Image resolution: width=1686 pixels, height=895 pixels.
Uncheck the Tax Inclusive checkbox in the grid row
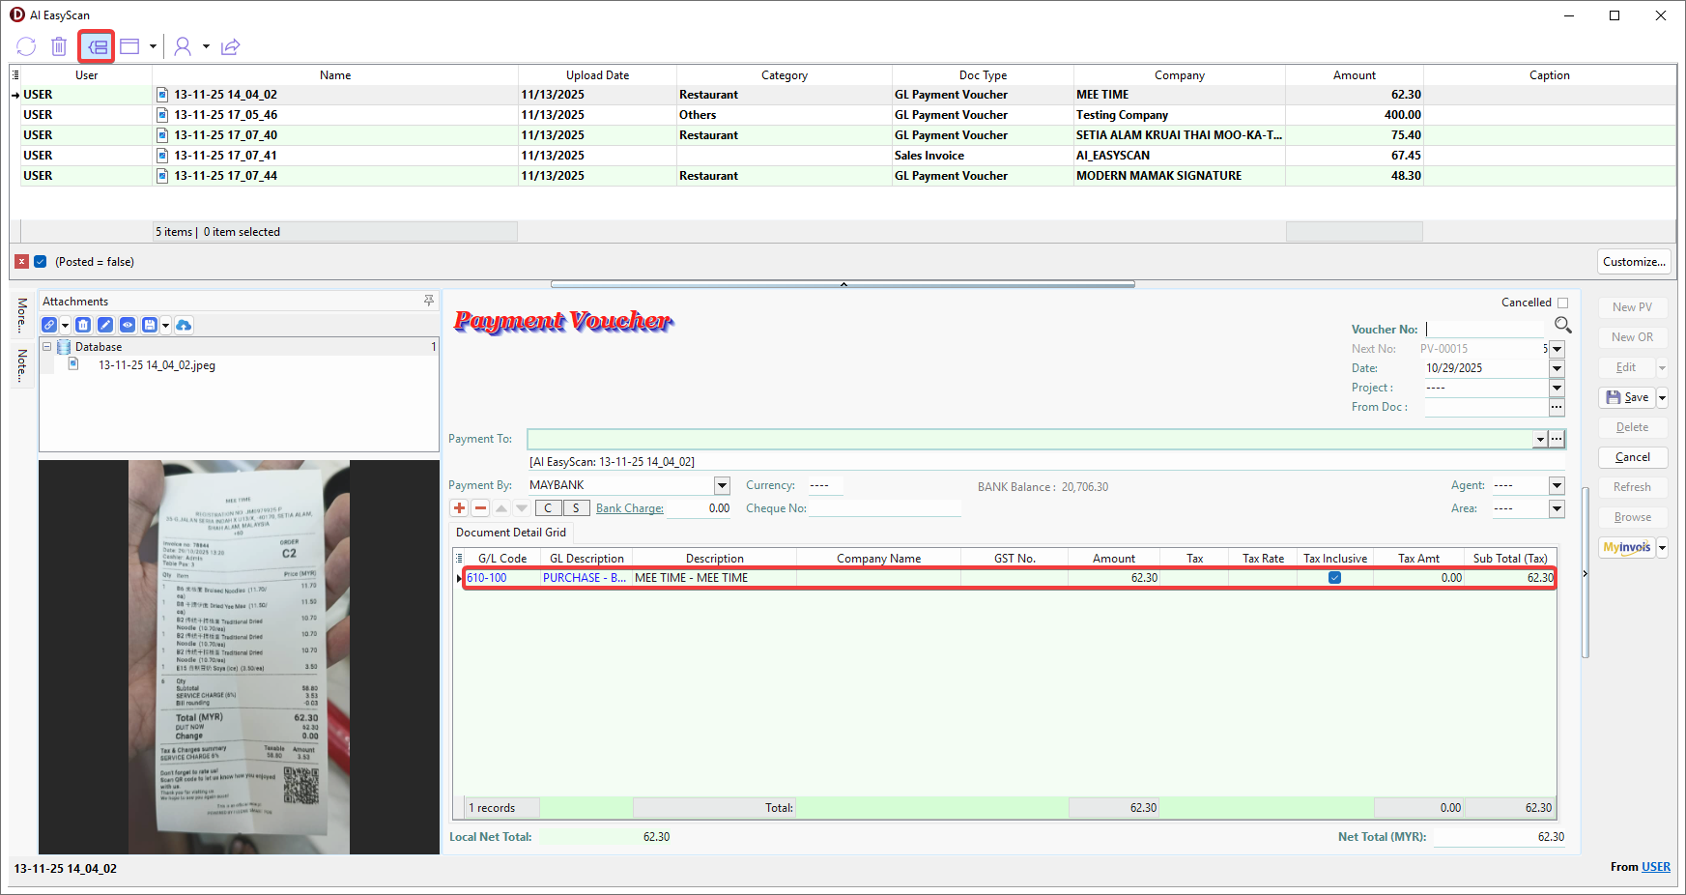click(1334, 578)
